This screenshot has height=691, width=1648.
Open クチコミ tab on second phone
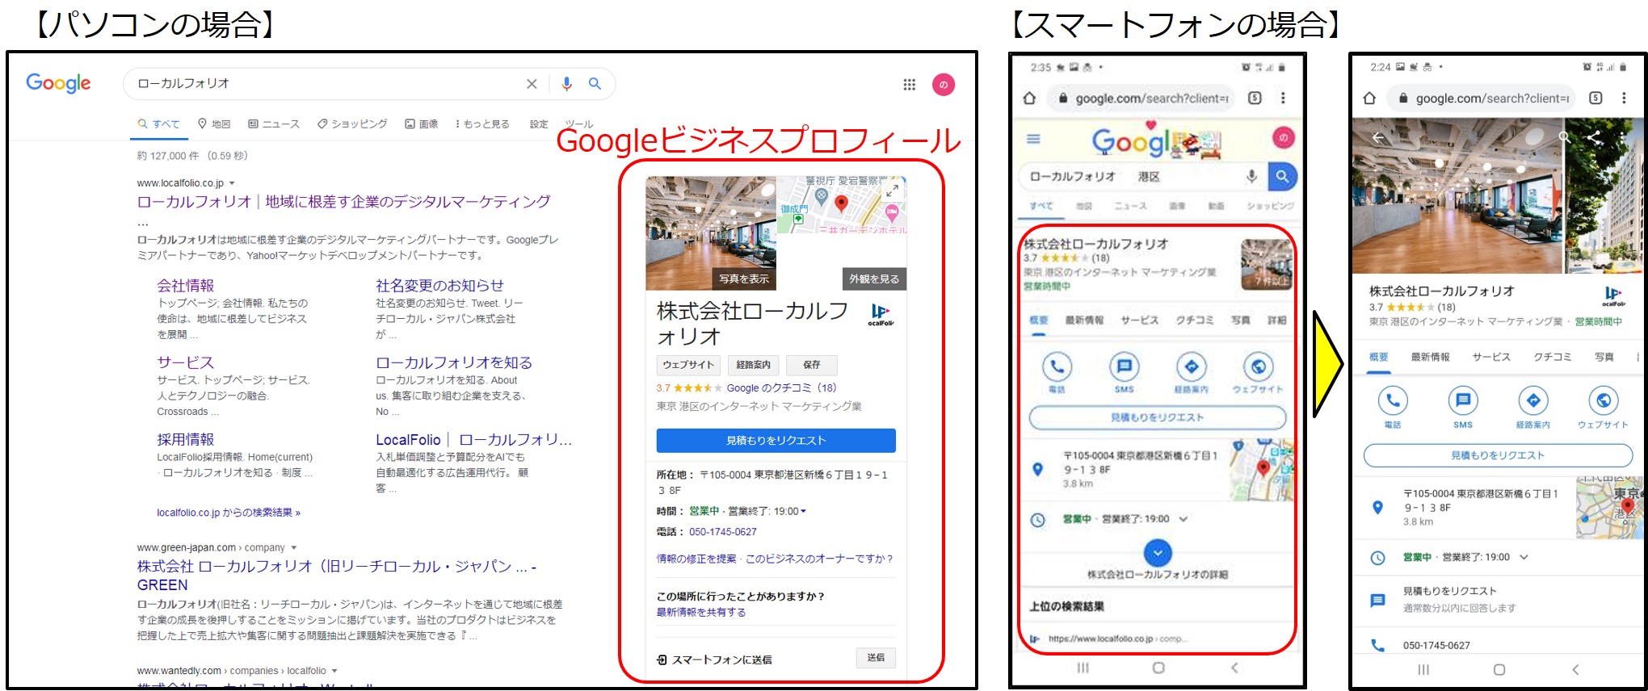1553,357
